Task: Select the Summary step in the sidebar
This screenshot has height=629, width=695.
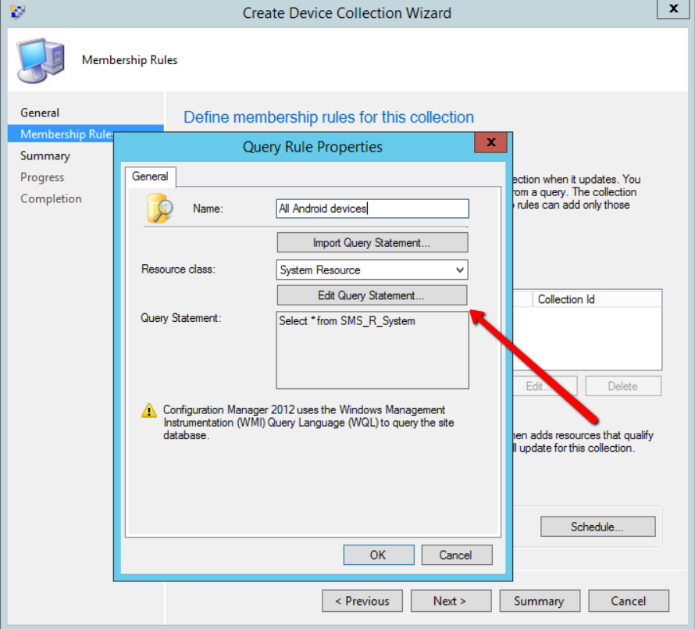Action: point(45,155)
